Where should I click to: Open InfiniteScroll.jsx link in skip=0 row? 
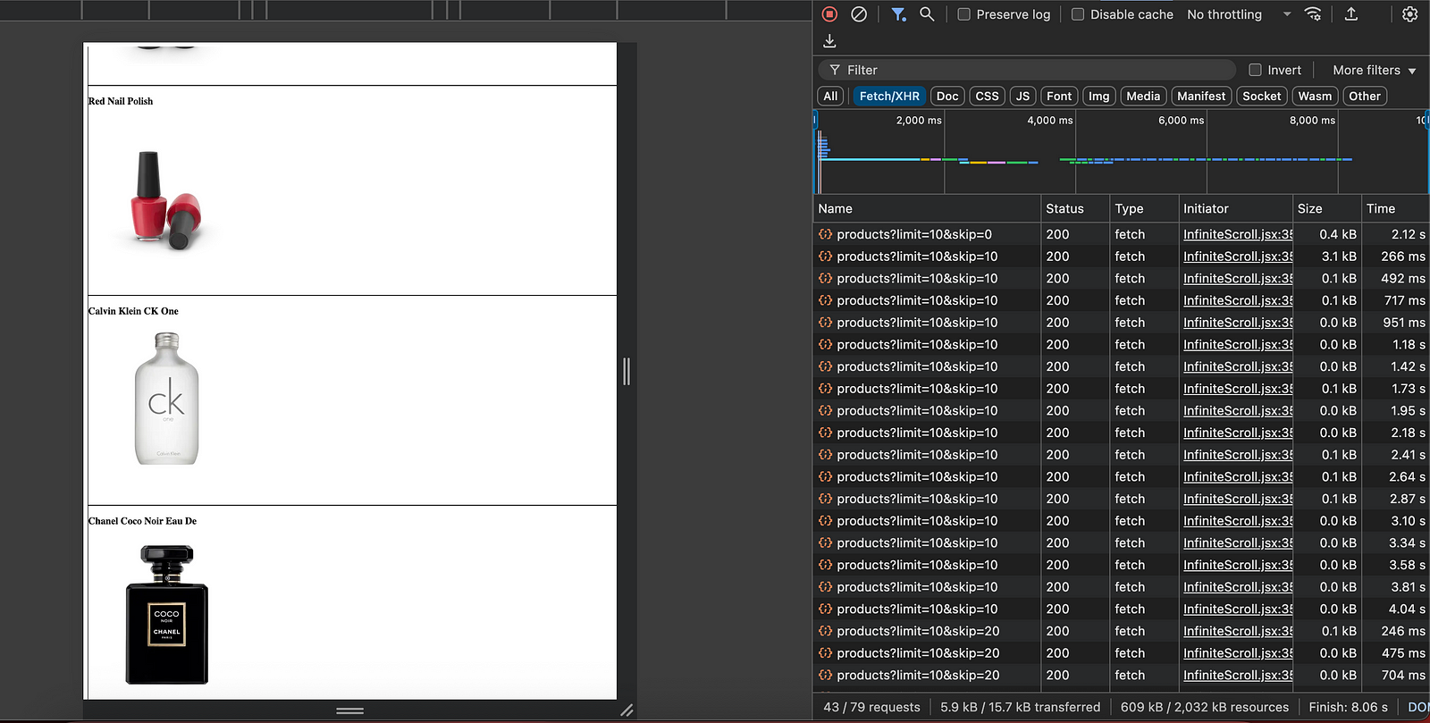pos(1238,234)
